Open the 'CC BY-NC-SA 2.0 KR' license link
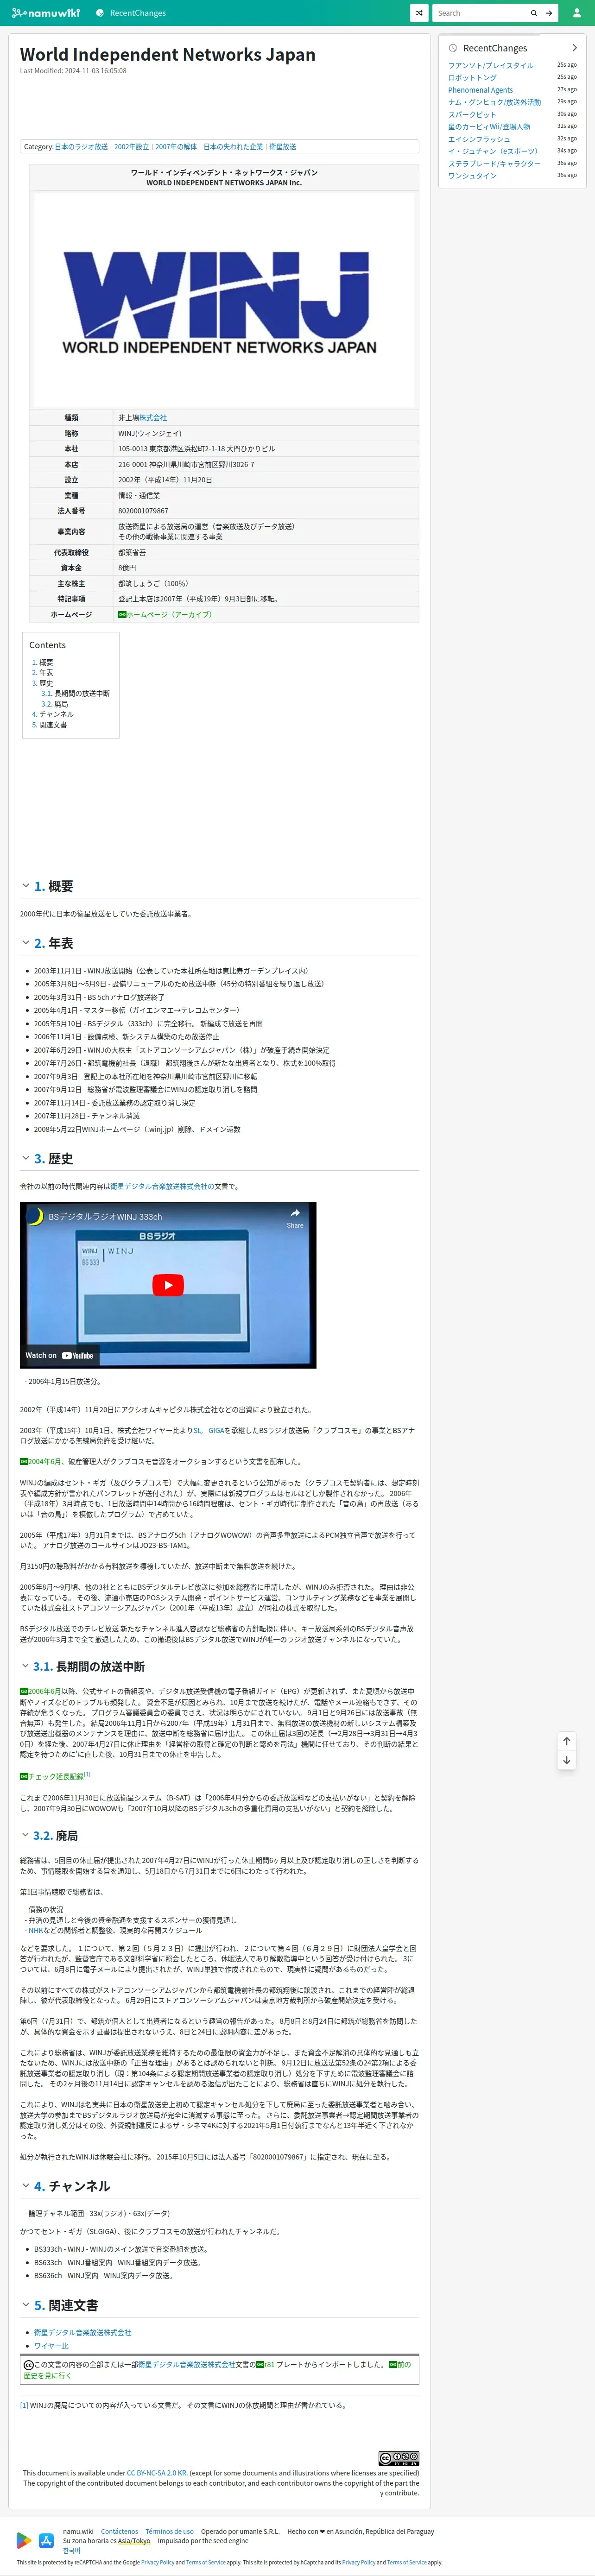 pos(157,2473)
